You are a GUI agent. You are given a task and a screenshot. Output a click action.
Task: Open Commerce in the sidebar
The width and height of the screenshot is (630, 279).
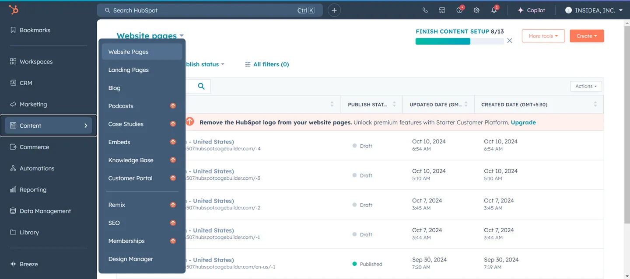pos(29,147)
